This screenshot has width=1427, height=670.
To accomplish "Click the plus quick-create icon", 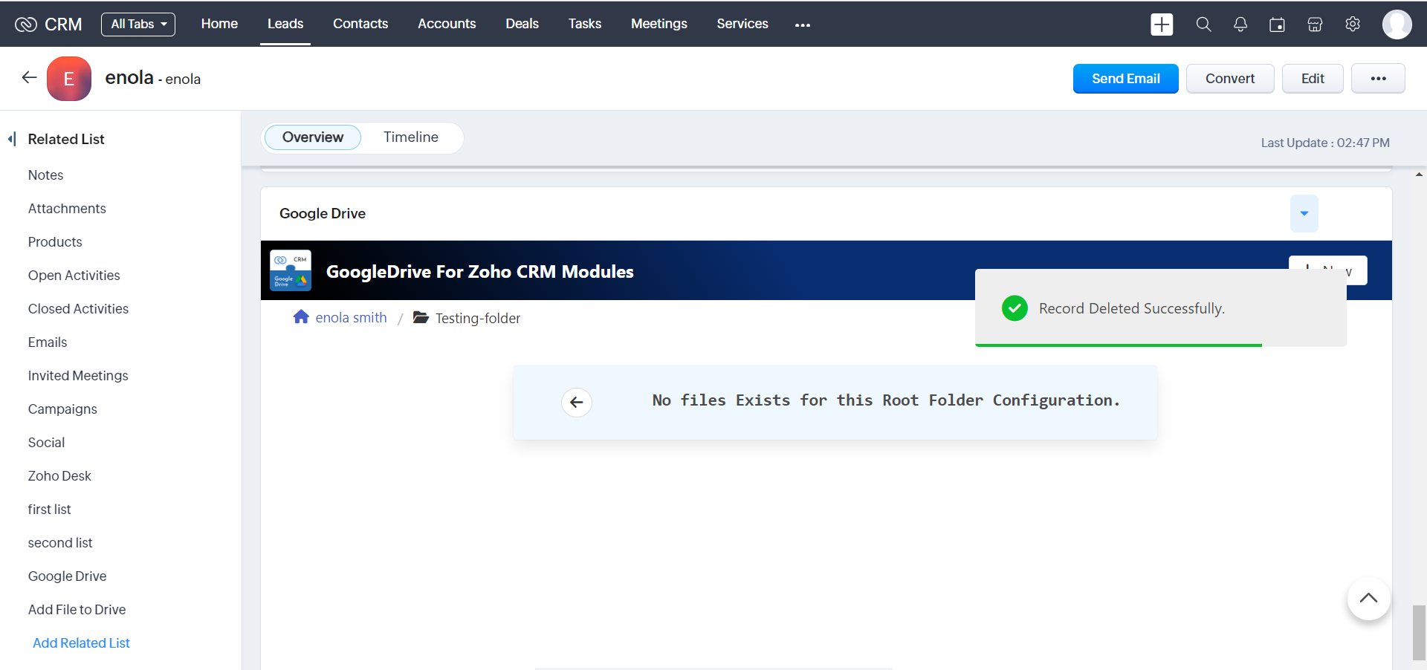I will click(1161, 25).
